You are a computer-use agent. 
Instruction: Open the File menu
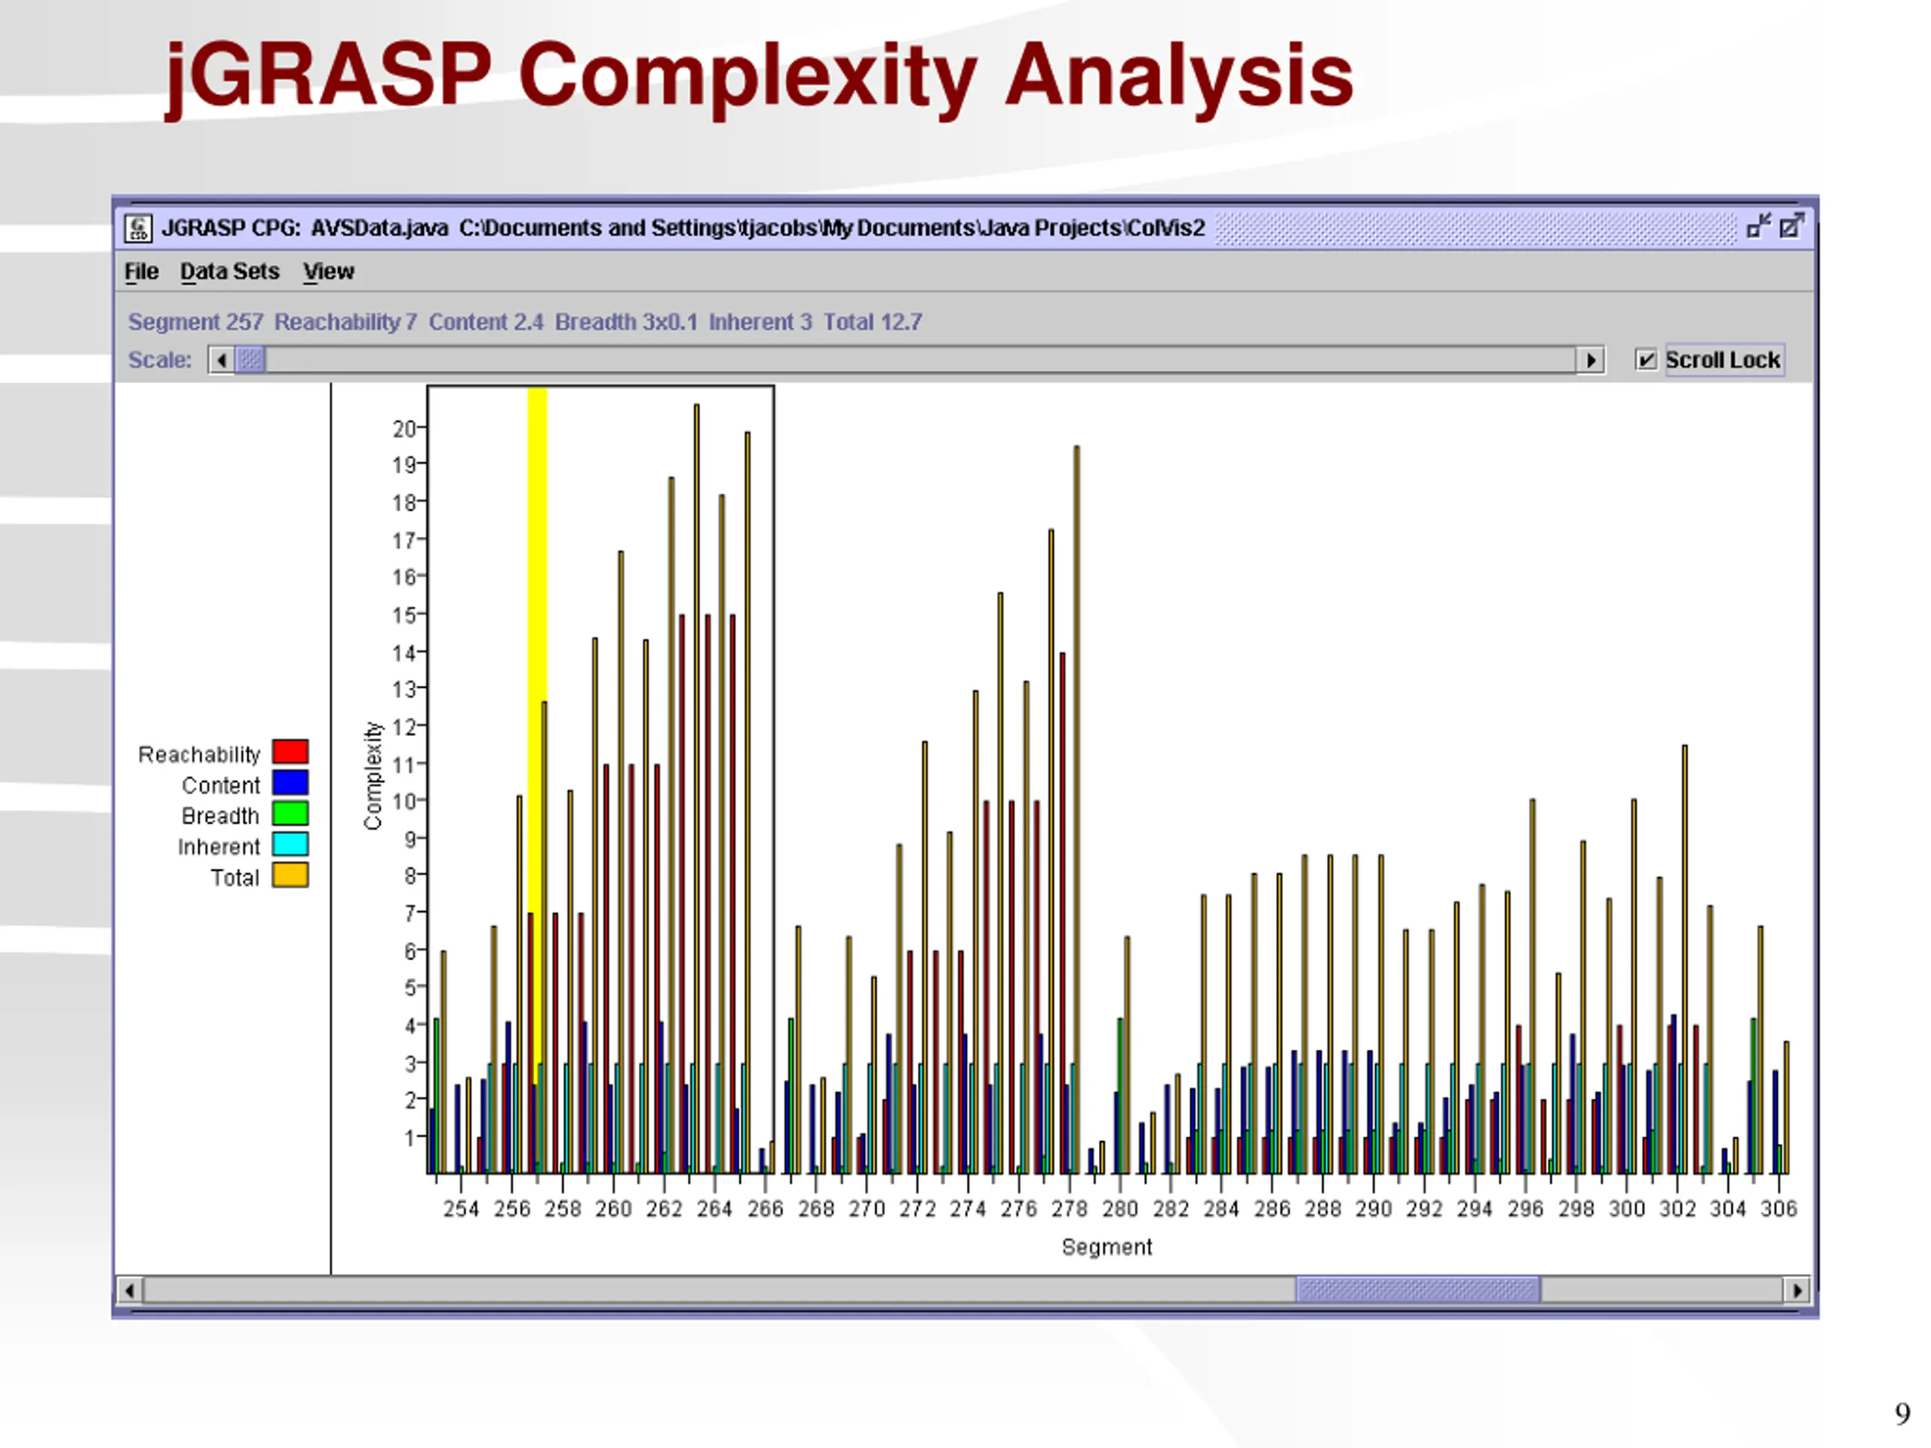[141, 271]
